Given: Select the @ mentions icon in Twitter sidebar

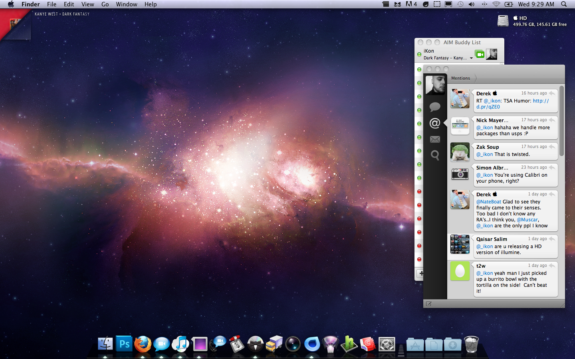Looking at the screenshot, I should click(x=435, y=123).
